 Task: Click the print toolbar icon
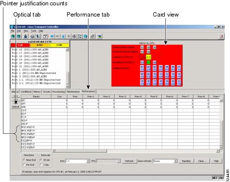pos(32,36)
